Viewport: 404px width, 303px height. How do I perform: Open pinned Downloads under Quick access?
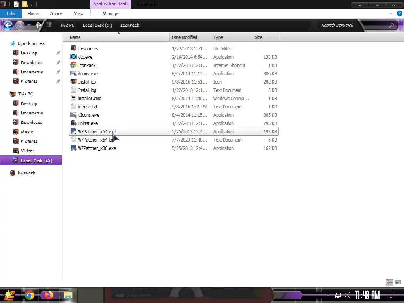[32, 62]
